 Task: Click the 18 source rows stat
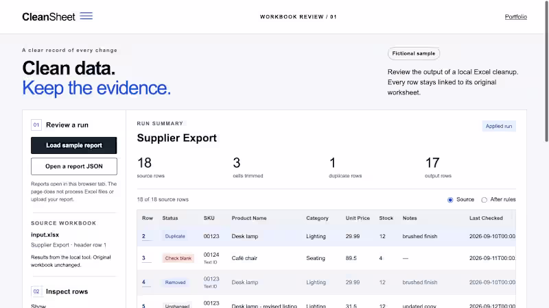click(150, 167)
